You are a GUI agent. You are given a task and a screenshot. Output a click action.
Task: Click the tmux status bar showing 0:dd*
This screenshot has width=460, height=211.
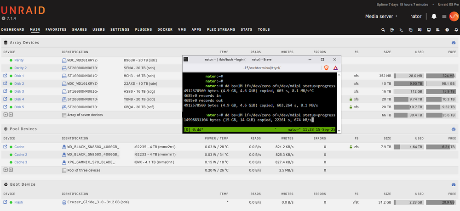[260, 129]
